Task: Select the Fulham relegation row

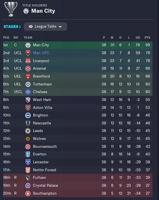Action: (x=78, y=177)
